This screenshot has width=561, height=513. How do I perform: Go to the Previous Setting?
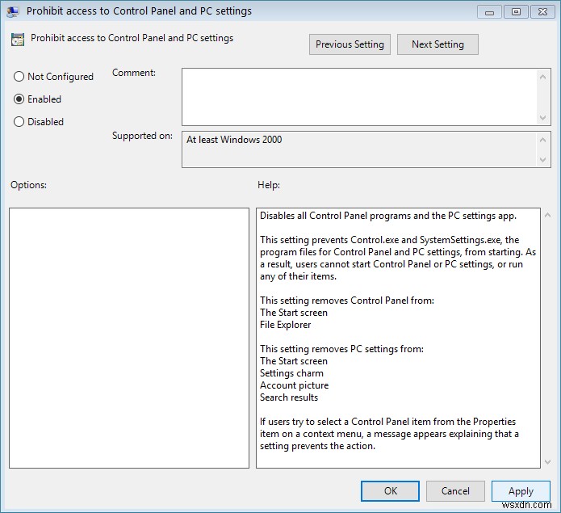coord(350,44)
